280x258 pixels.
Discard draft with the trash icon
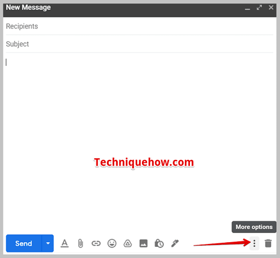[x=268, y=243]
